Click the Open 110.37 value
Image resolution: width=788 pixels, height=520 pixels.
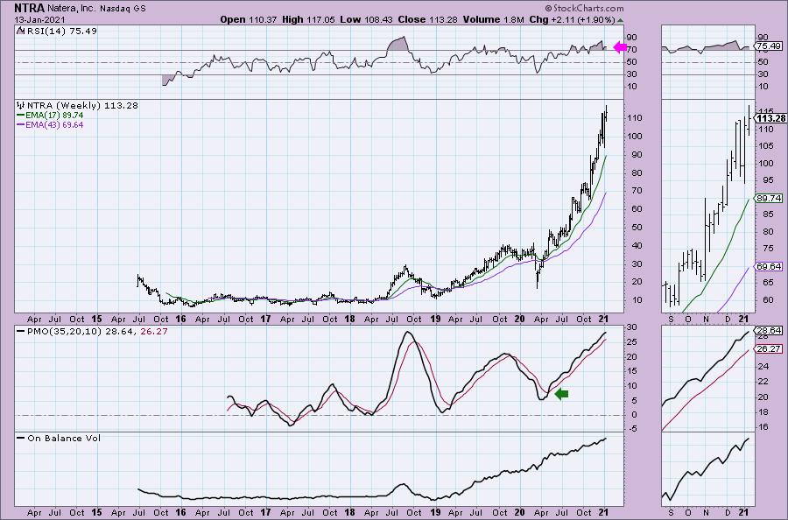[x=249, y=19]
